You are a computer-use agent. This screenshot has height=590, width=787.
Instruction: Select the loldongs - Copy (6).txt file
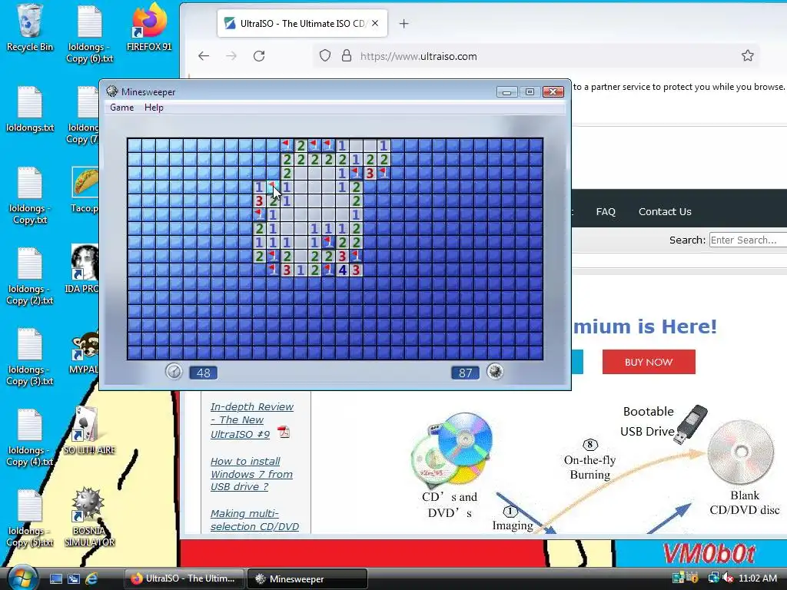tap(90, 33)
